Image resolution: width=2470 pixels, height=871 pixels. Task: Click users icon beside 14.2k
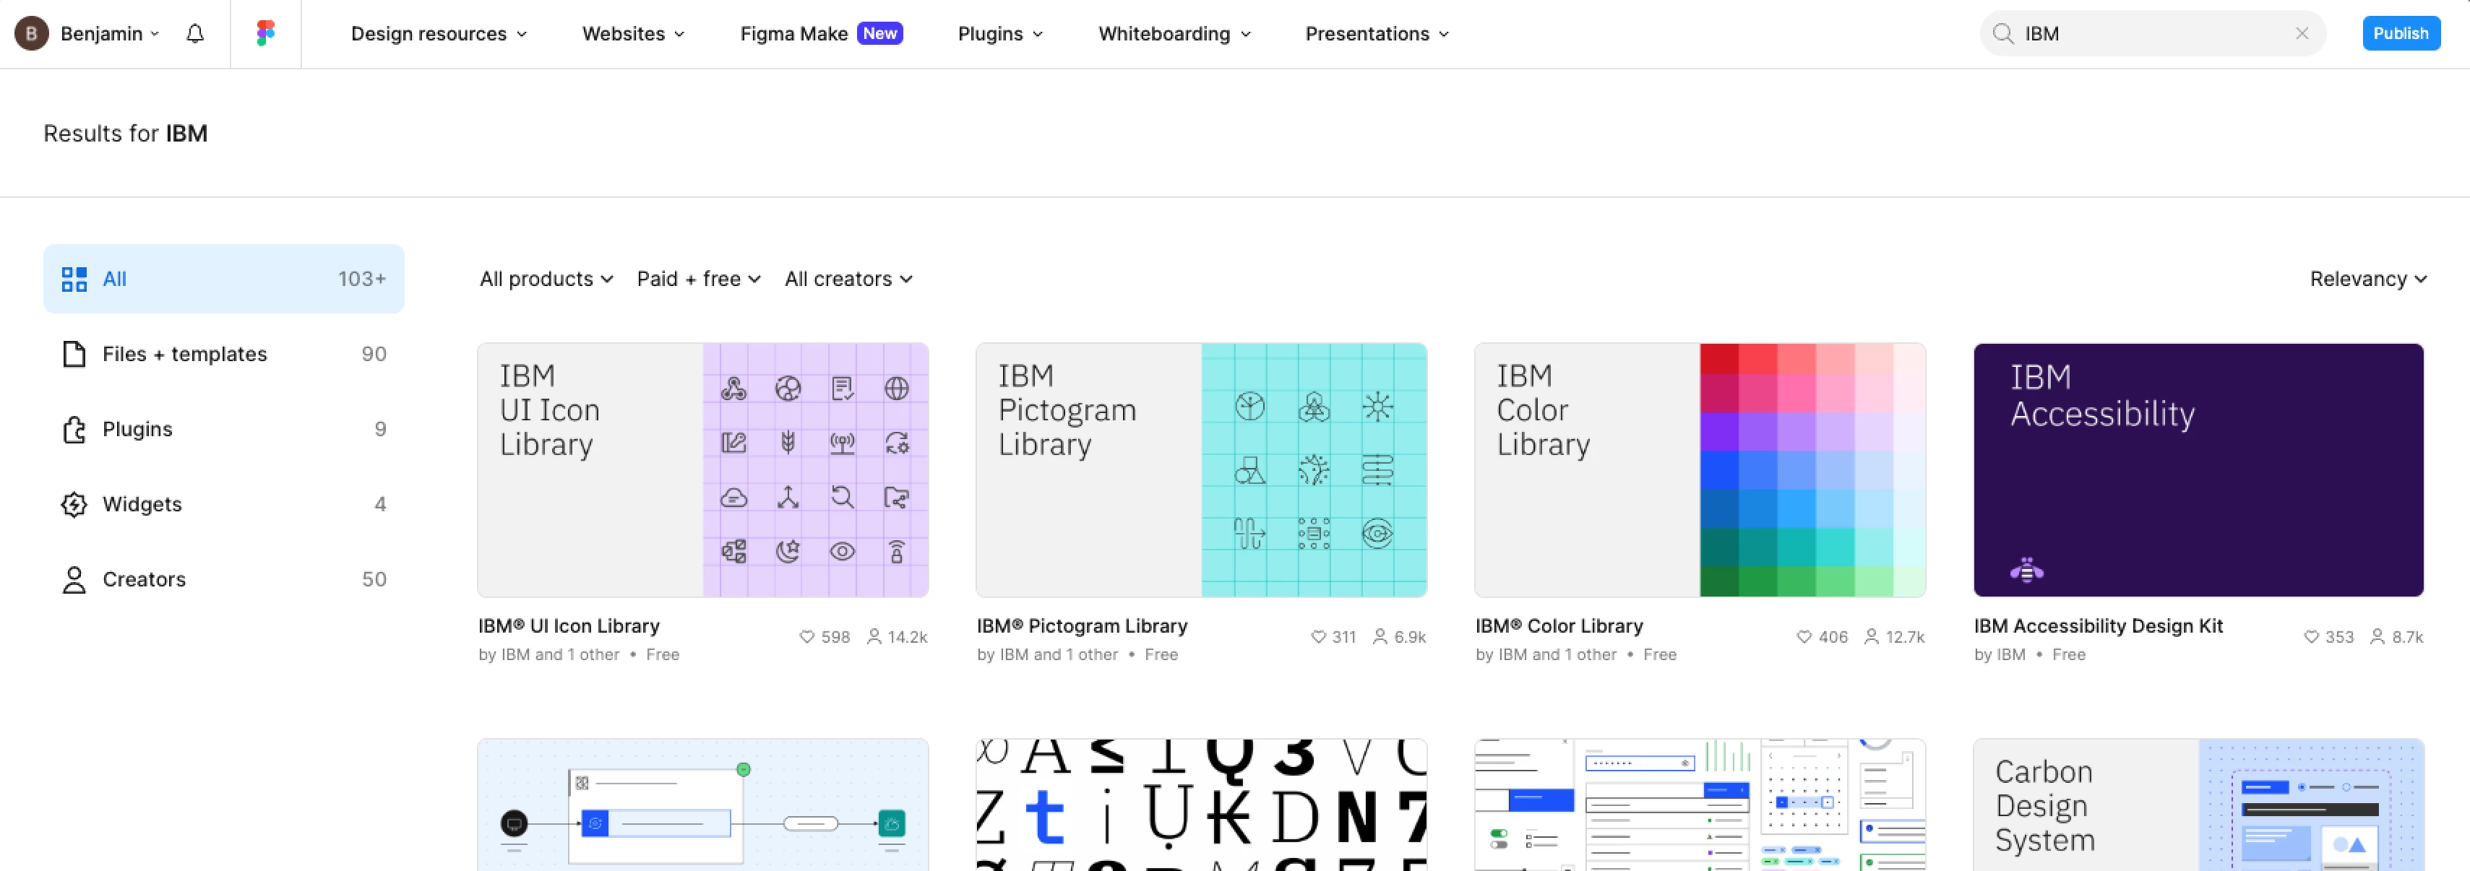pyautogui.click(x=874, y=637)
